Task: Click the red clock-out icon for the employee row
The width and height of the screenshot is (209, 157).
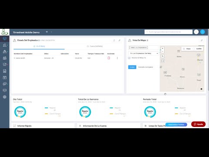Action: click(x=109, y=58)
